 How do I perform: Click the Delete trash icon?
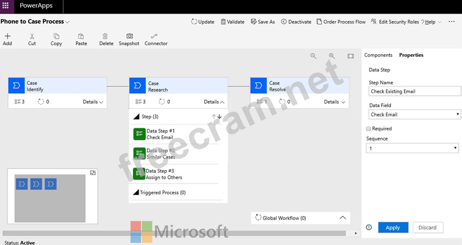pos(105,36)
